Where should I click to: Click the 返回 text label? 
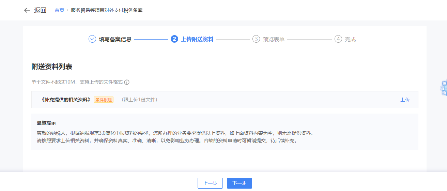[40, 10]
